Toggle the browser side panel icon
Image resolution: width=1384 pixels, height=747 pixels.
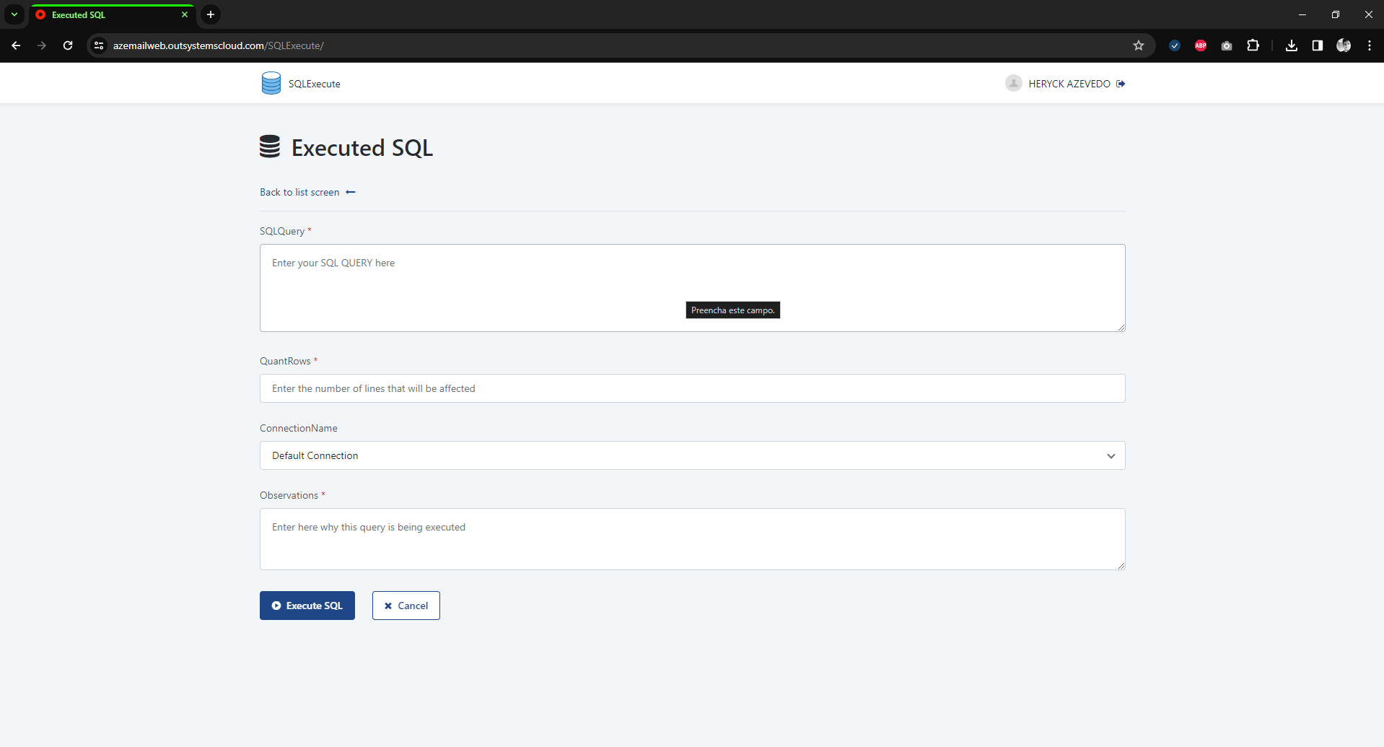pos(1318,45)
